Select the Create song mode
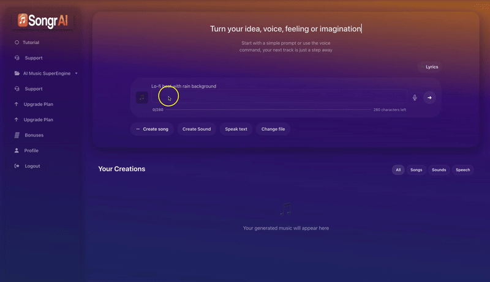 152,129
